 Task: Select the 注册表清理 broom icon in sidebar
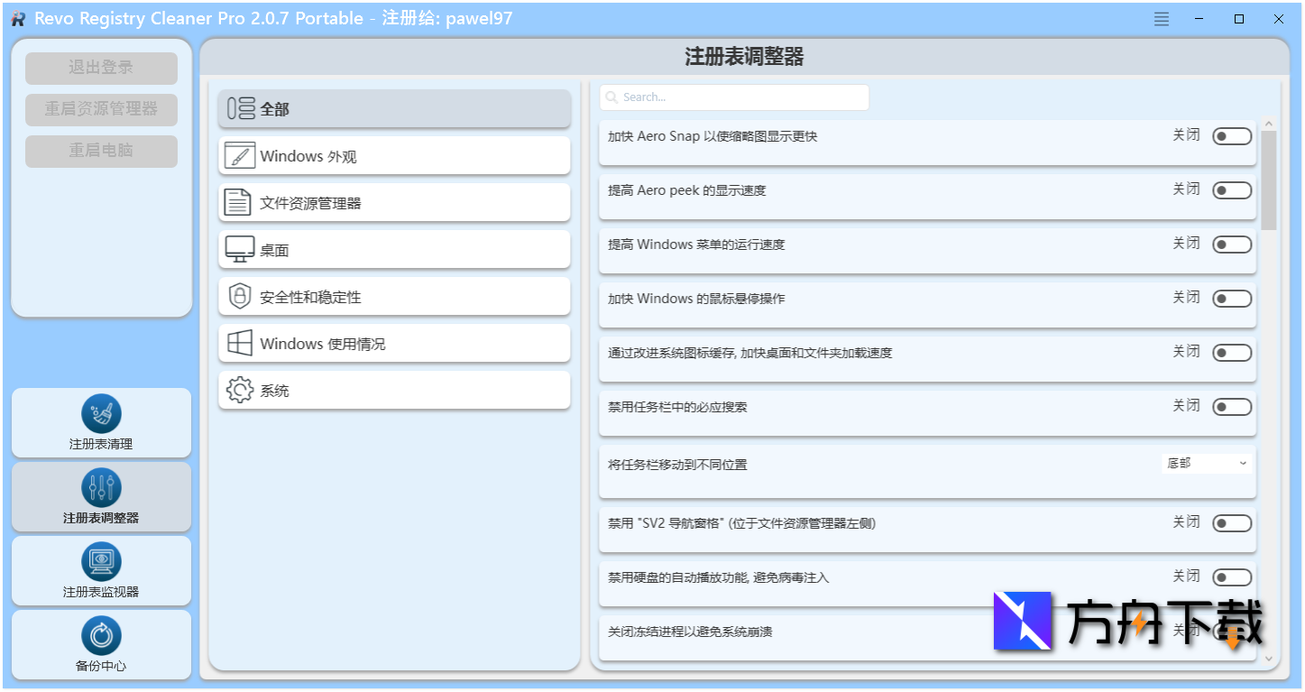100,412
